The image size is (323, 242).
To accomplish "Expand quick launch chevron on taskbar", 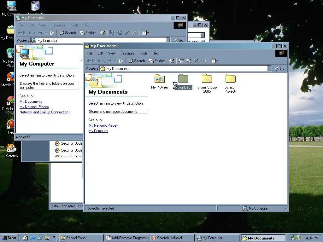I will click(54, 237).
